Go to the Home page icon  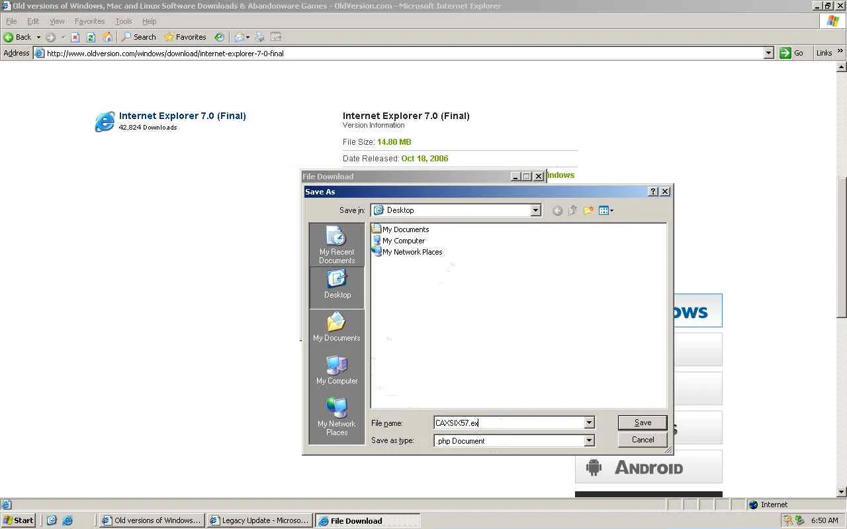click(107, 37)
